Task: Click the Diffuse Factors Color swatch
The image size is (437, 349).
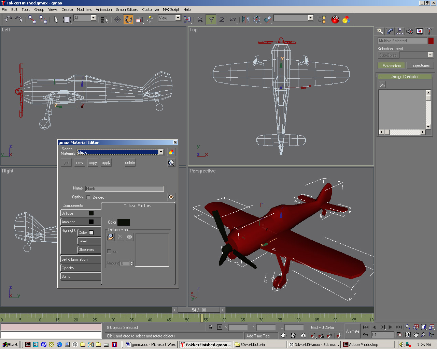Action: pos(124,222)
